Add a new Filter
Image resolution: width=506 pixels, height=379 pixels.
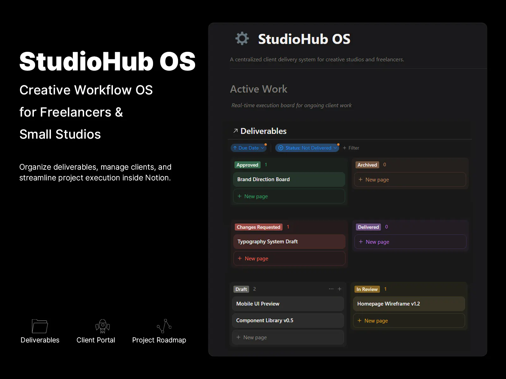[351, 148]
